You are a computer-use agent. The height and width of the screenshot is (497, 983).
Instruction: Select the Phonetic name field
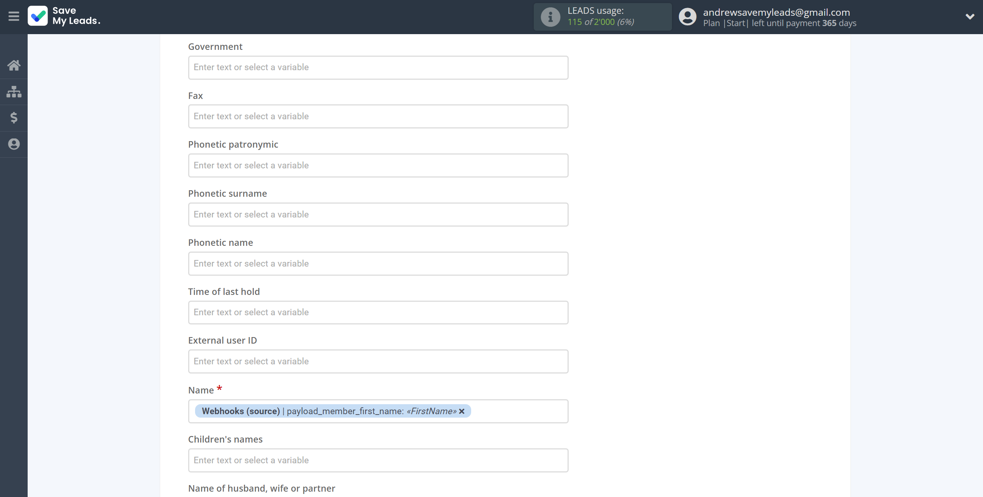[x=378, y=264]
